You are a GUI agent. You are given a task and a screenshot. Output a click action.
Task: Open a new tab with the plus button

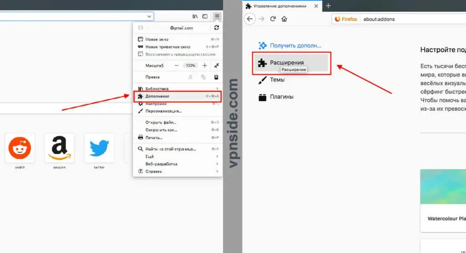(x=329, y=6)
